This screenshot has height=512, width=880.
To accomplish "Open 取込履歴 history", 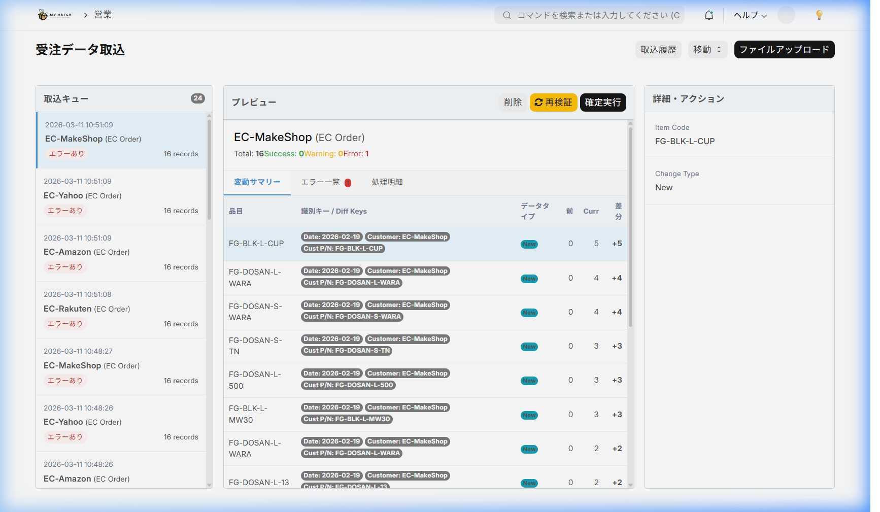I will tap(658, 50).
